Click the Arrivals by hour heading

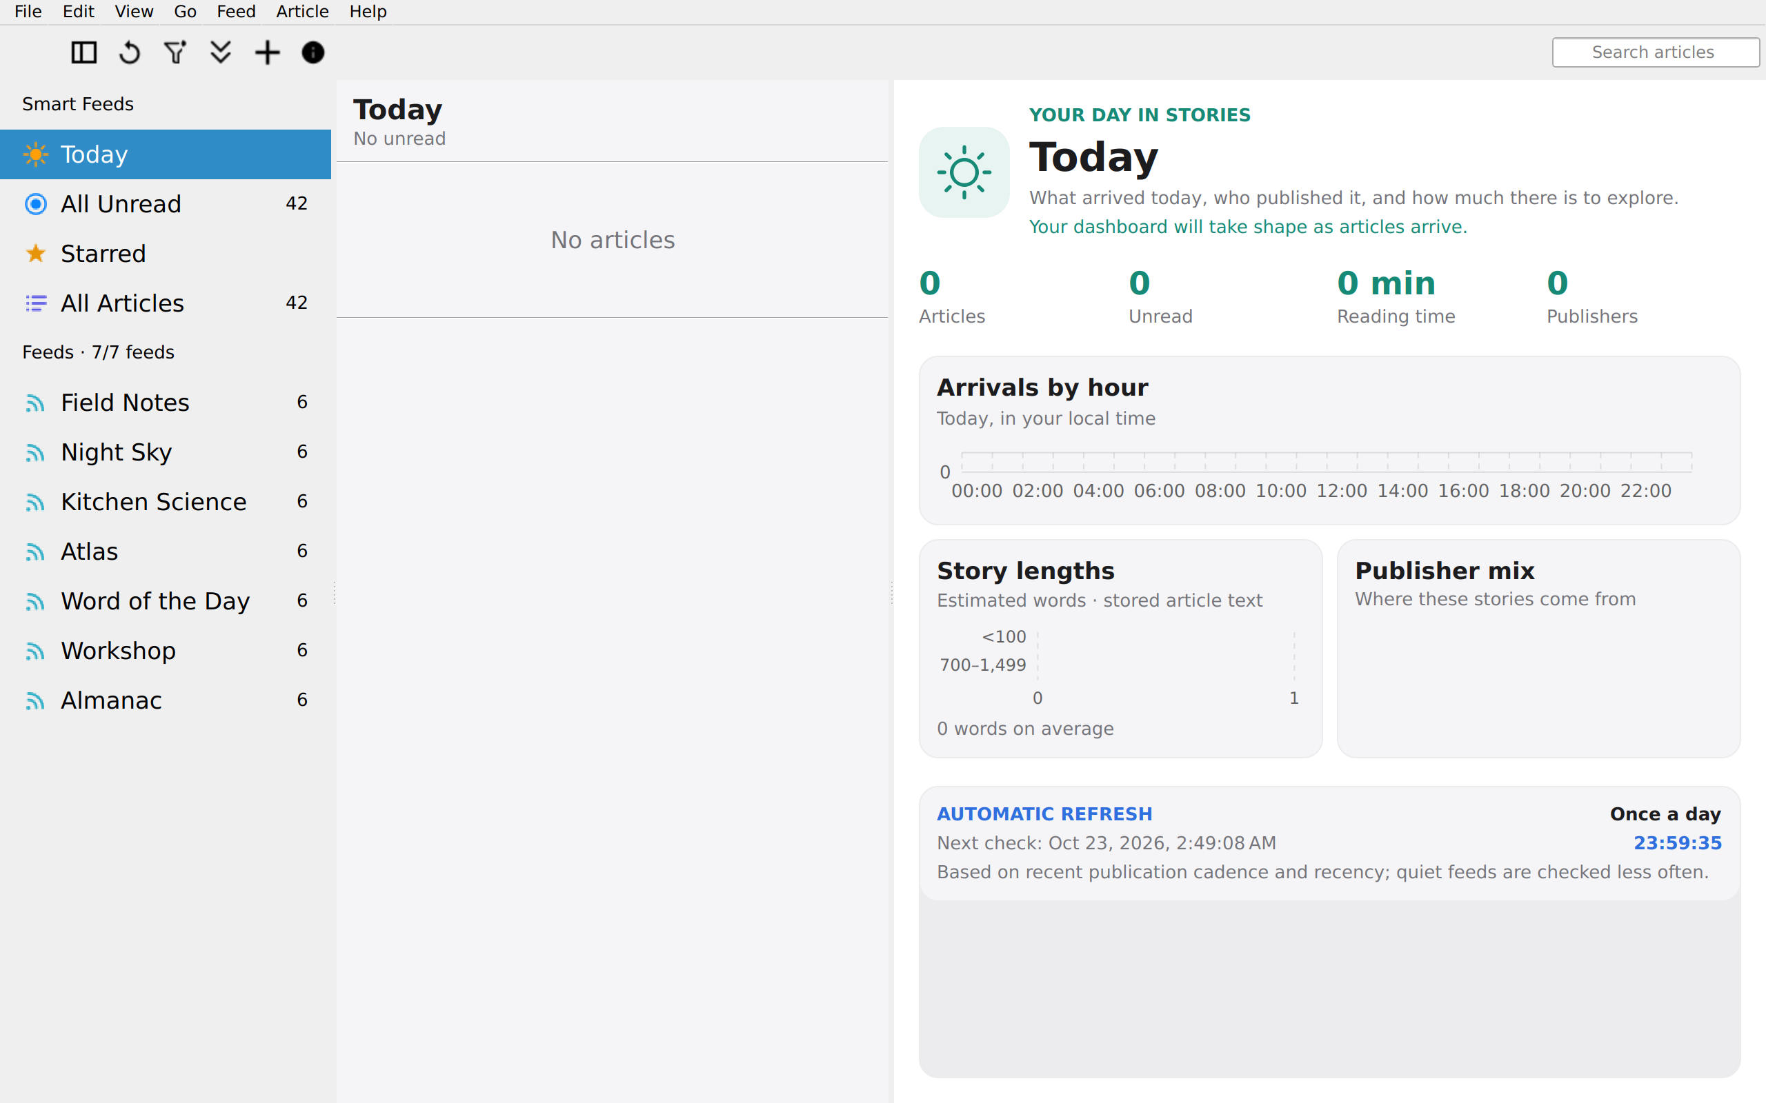click(x=1042, y=387)
